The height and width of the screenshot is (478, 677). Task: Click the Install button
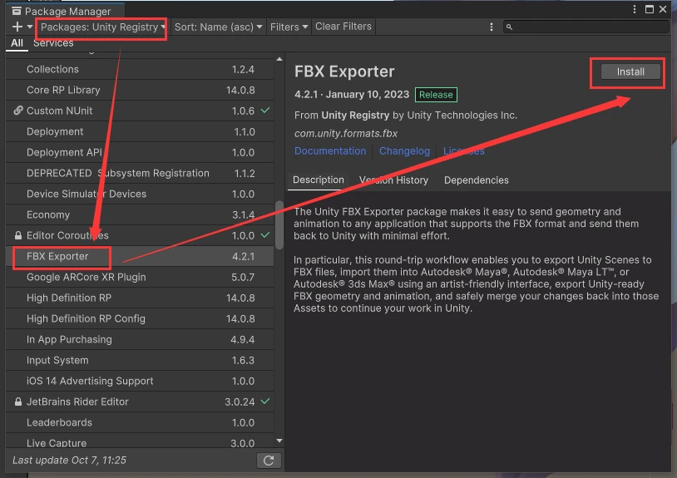click(x=630, y=71)
